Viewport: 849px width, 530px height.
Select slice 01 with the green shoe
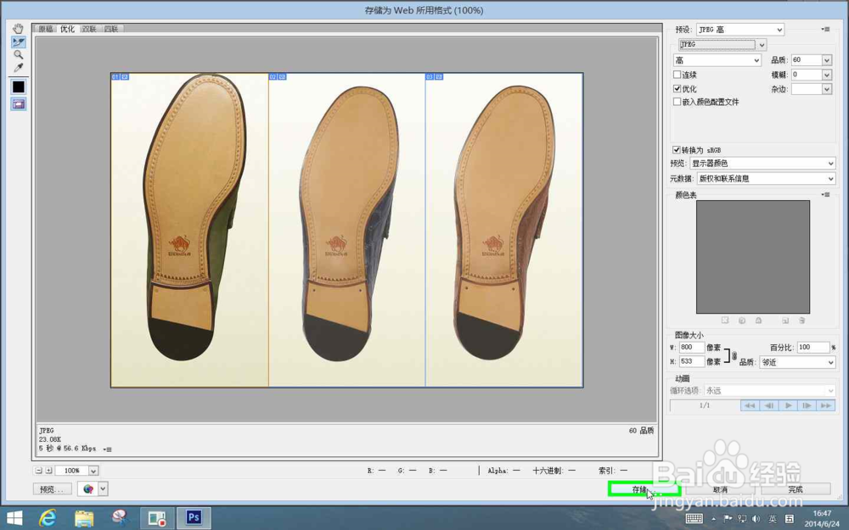tap(189, 230)
